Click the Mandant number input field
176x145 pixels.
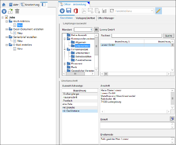pyautogui.click(x=83, y=30)
